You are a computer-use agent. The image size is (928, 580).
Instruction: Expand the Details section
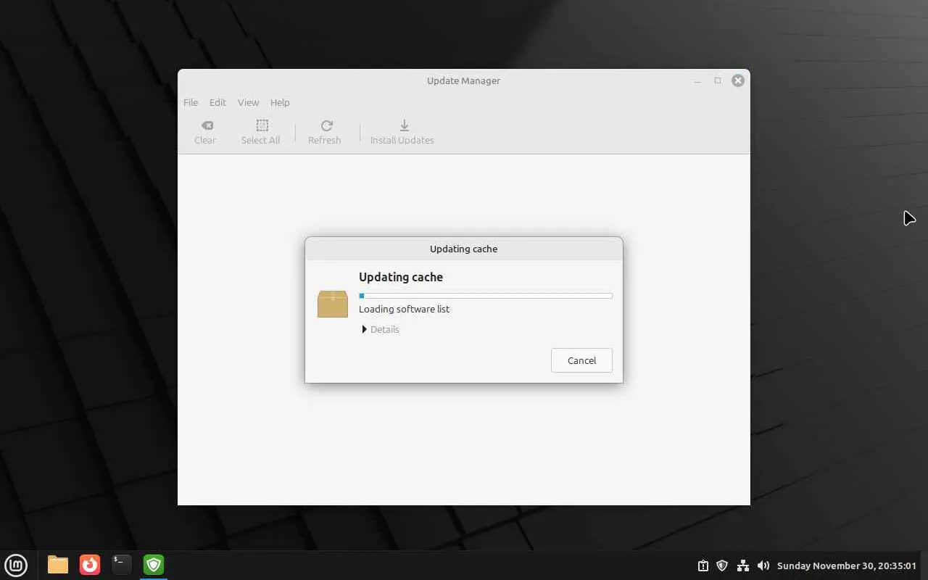click(x=380, y=329)
